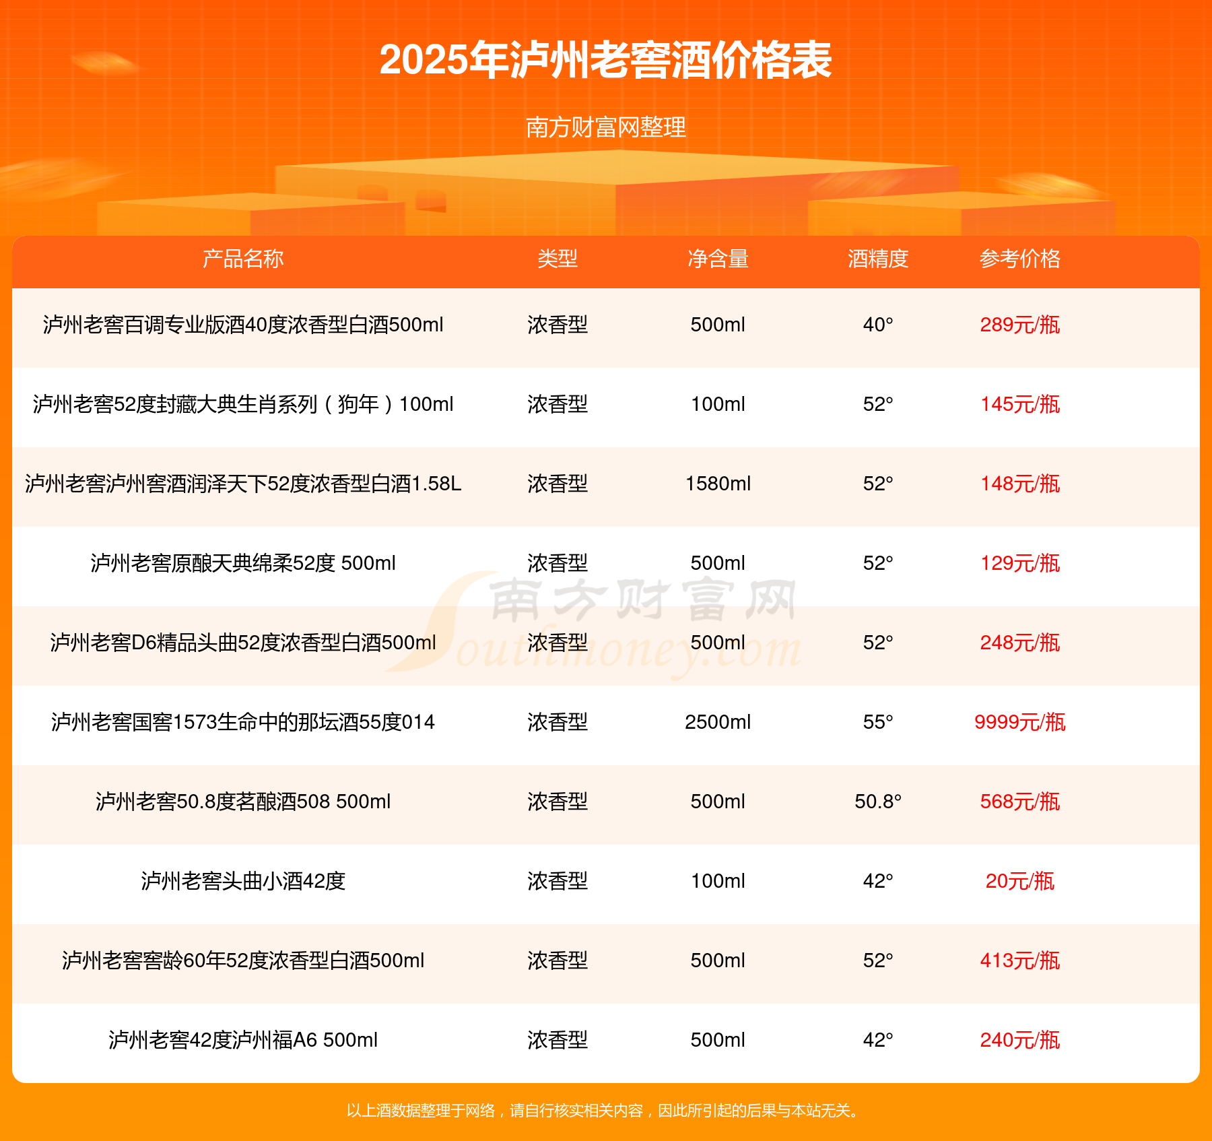Click '浓香型' type in 头曲小酒42度 row
The height and width of the screenshot is (1141, 1212).
pos(558,881)
